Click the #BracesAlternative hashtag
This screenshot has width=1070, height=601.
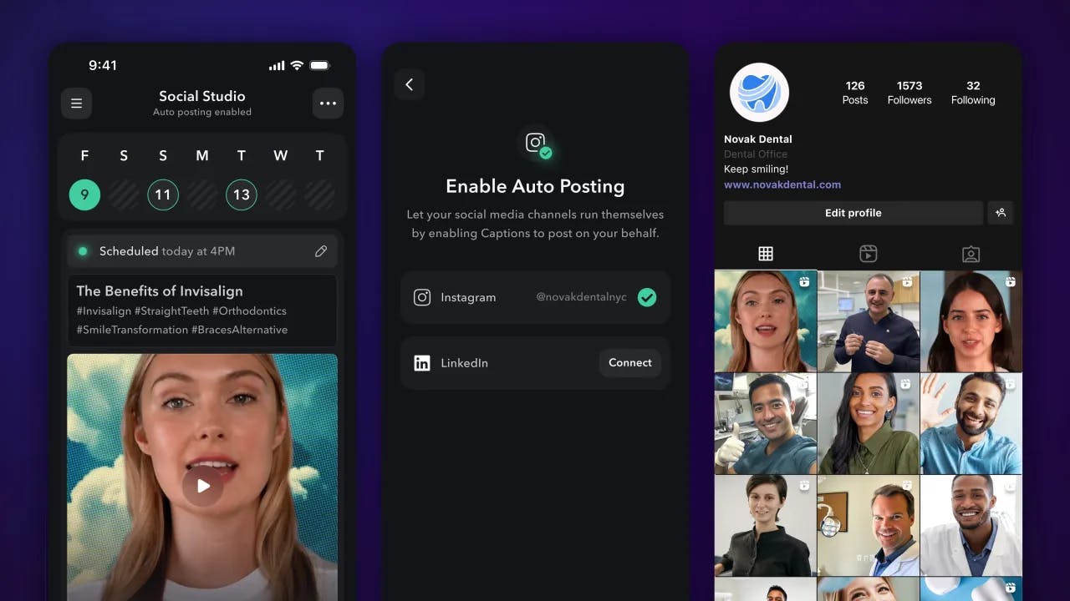tap(239, 330)
